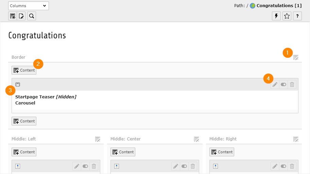Viewport: 310px width, 174px height.
Task: Toggle visibility of the Middle: Center element
Action: click(x=184, y=166)
